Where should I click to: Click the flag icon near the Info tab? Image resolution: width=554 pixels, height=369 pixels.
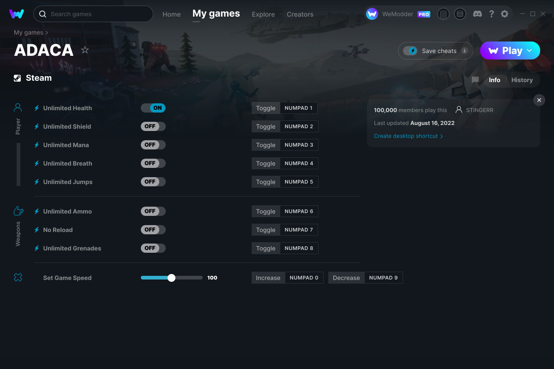(x=475, y=80)
